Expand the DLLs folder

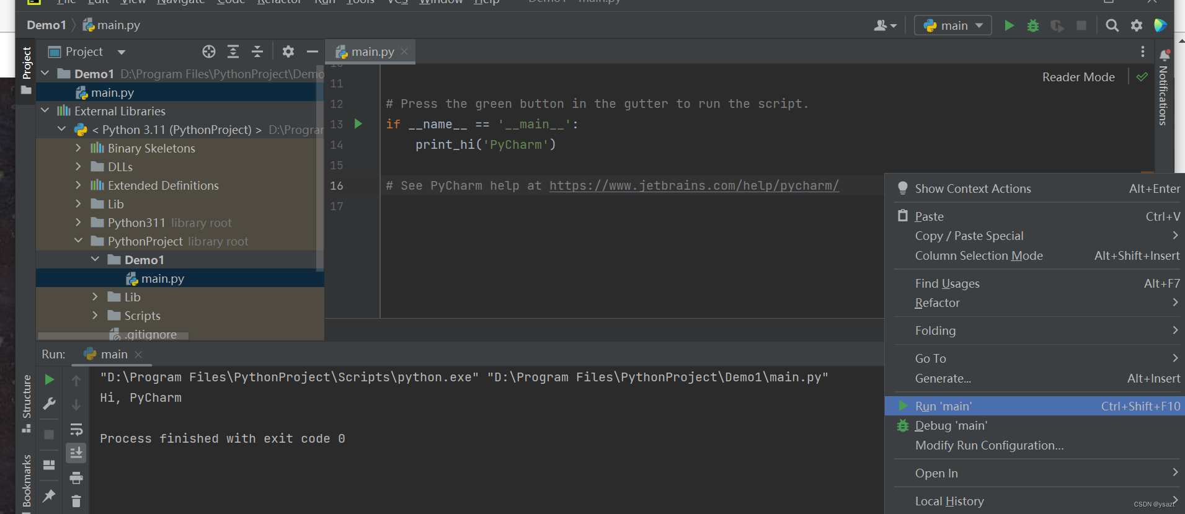click(78, 166)
